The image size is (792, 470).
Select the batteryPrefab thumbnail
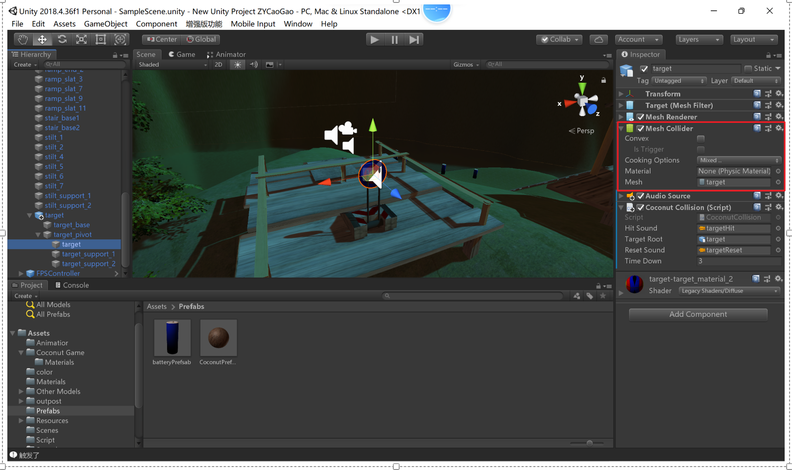[172, 338]
